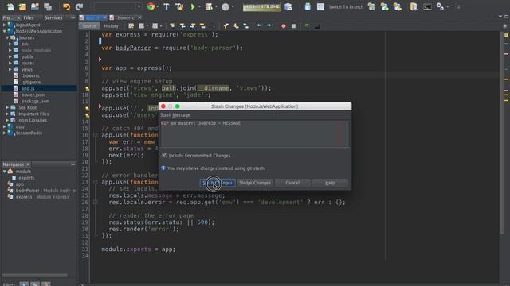Viewport: 510px width, 286px height.
Task: Click the Open Project icon
Action: [x=35, y=6]
